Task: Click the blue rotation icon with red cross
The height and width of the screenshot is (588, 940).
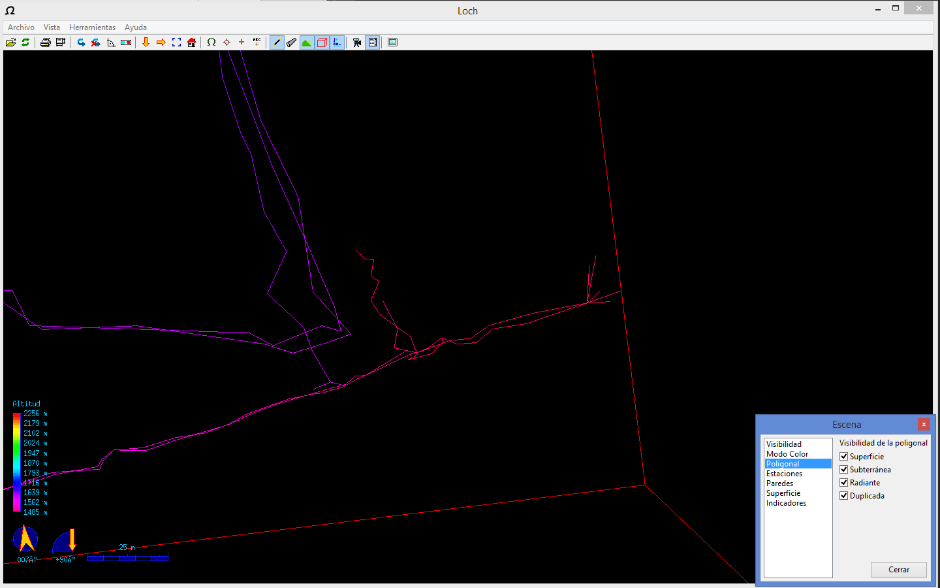Action: (96, 42)
